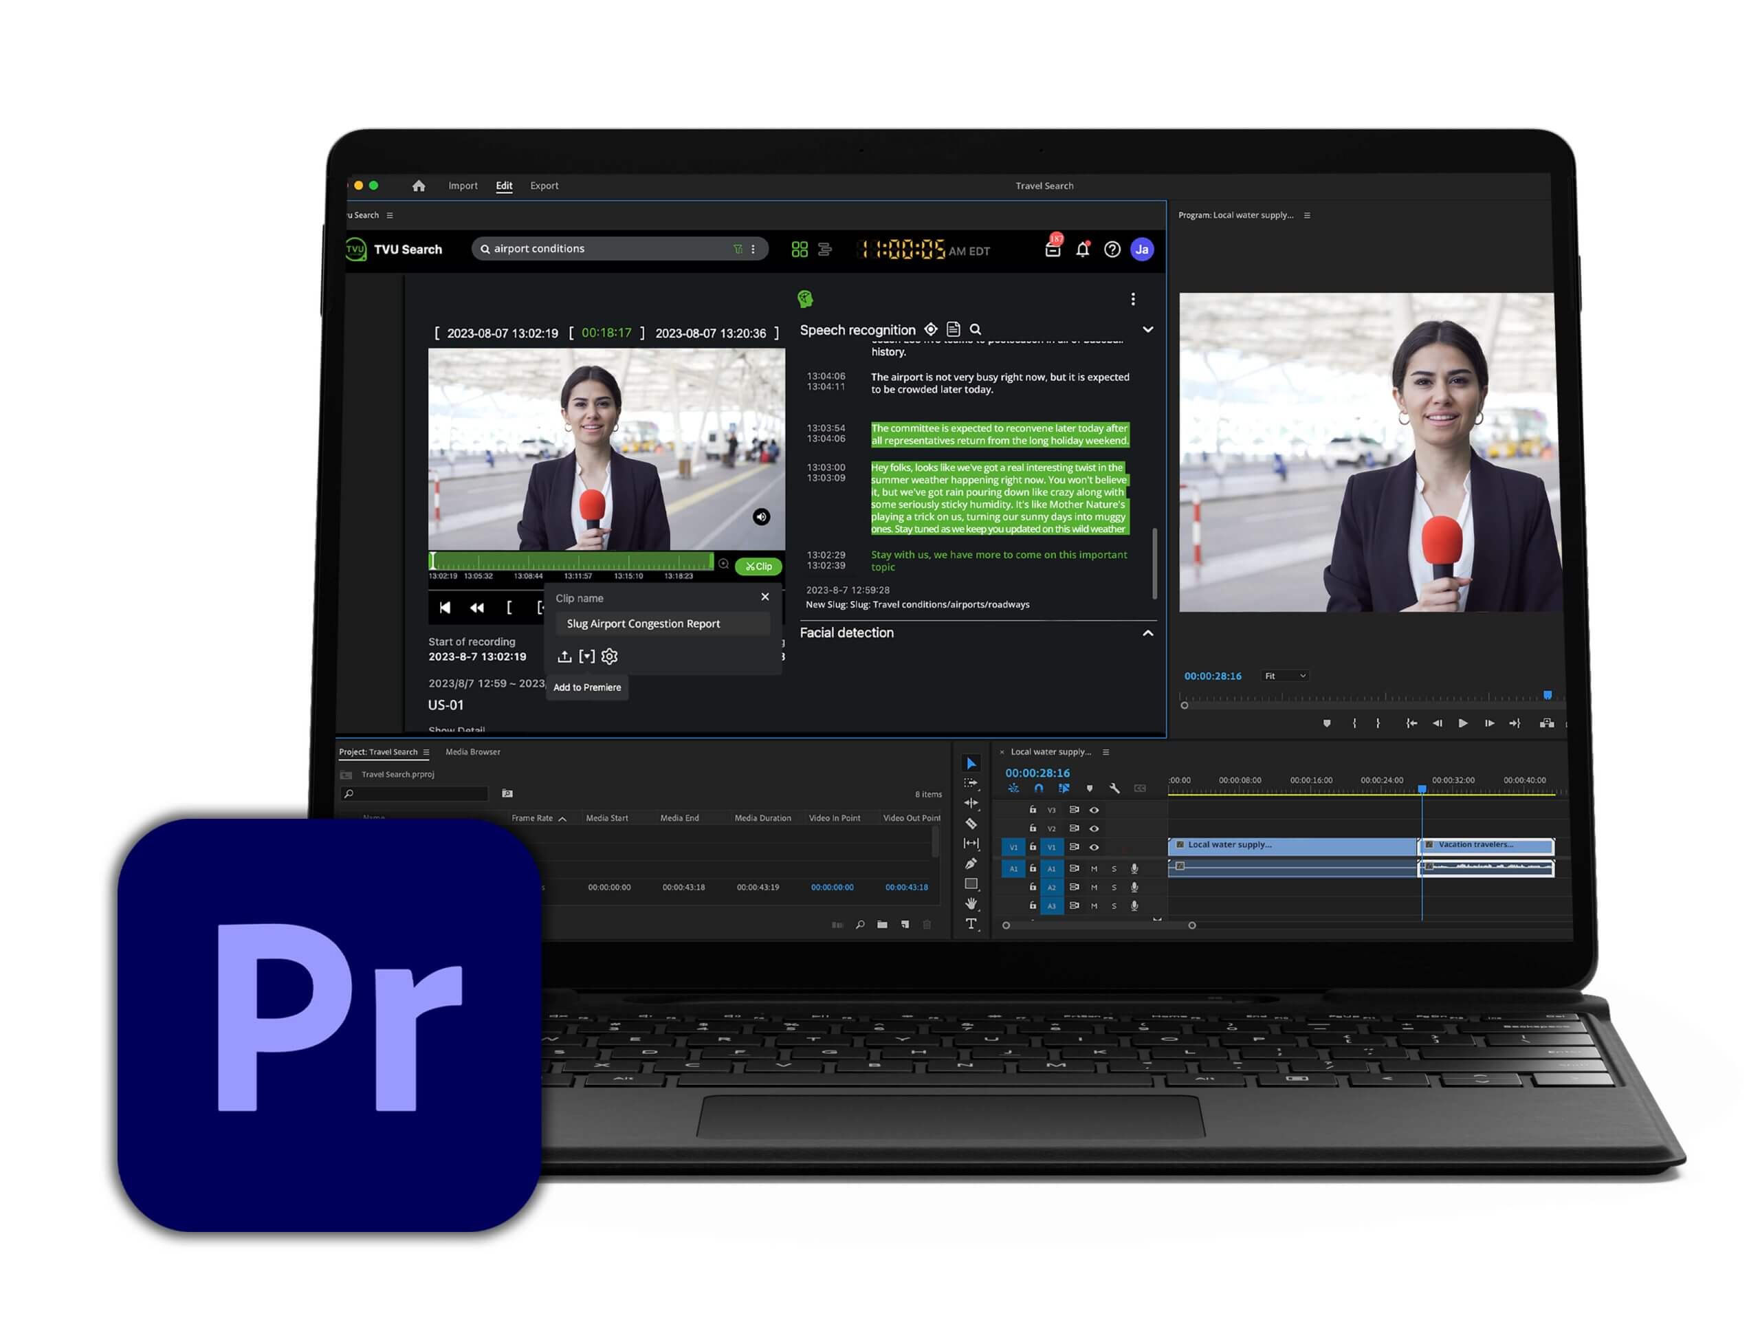Toggle the A3 voice-over record microphone
Viewport: 1760px width, 1320px height.
1134,906
